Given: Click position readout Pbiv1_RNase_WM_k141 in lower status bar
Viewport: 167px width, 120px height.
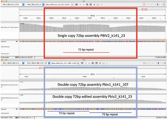Looking at the screenshot, I should click(26, 118).
